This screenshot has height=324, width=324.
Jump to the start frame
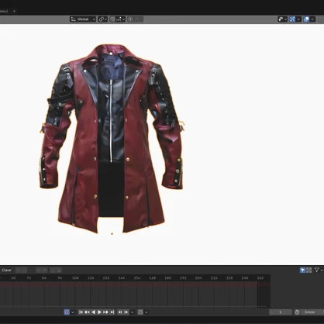coord(81,312)
